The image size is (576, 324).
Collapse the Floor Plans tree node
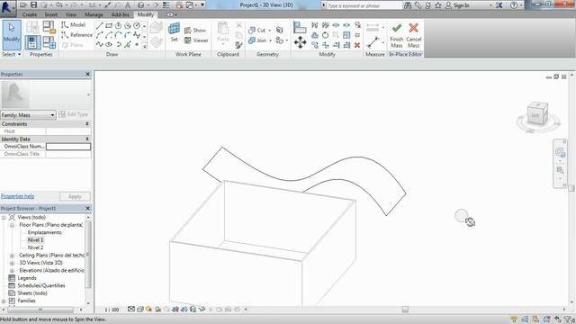click(12, 225)
